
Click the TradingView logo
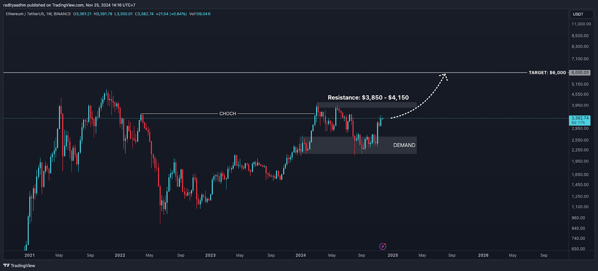click(19, 266)
